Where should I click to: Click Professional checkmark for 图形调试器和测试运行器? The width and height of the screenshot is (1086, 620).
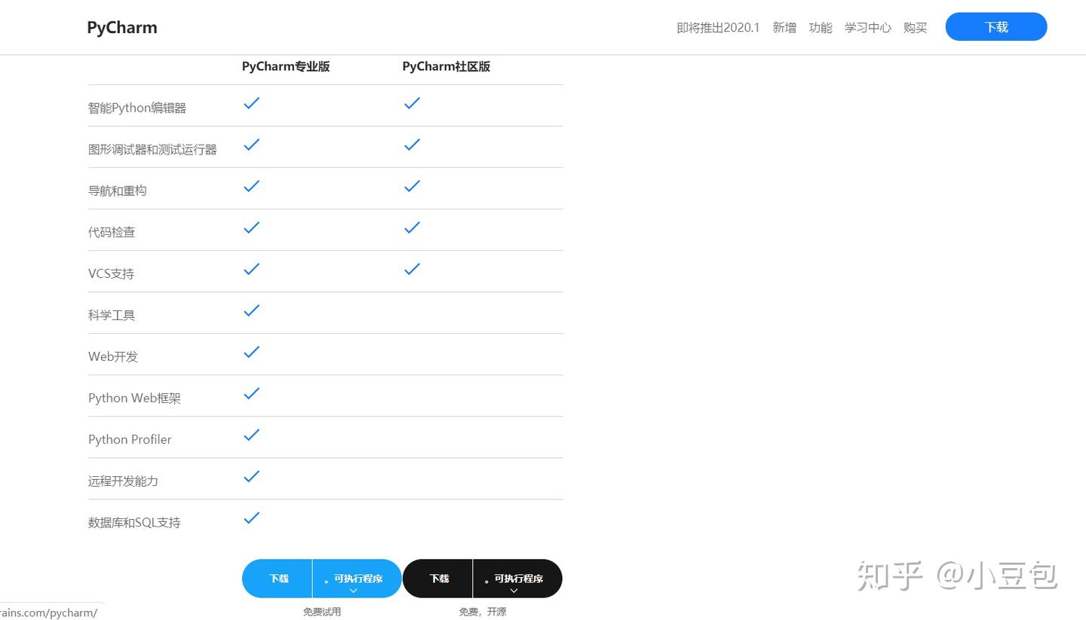click(252, 145)
